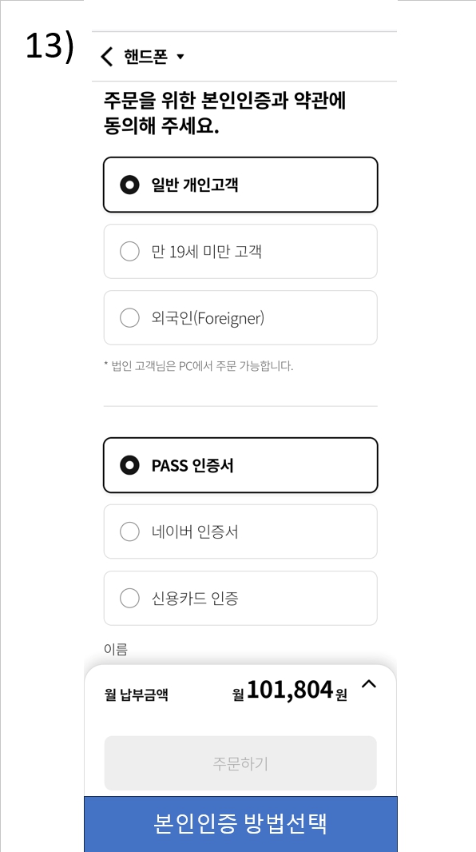The width and height of the screenshot is (476, 852).
Task: Tap the 외국인(Foreigner) label text
Action: pos(208,318)
